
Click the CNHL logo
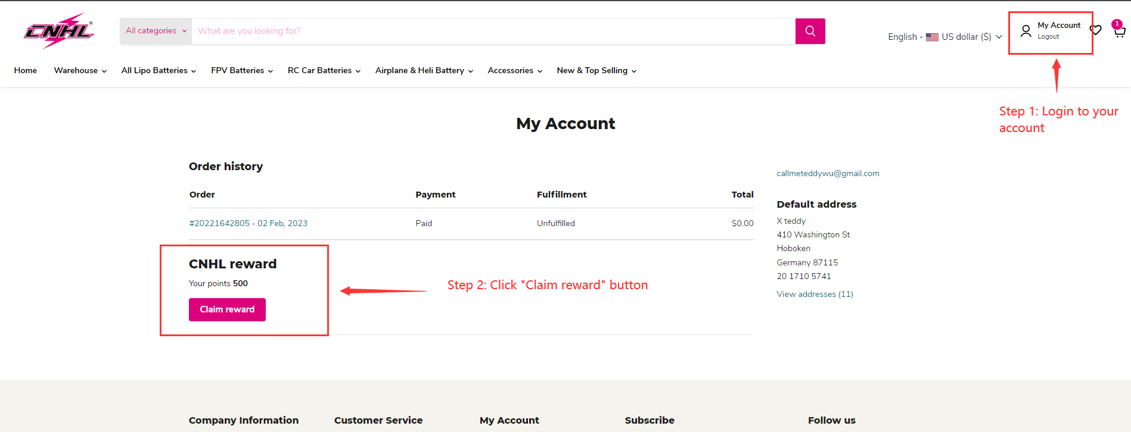[58, 31]
